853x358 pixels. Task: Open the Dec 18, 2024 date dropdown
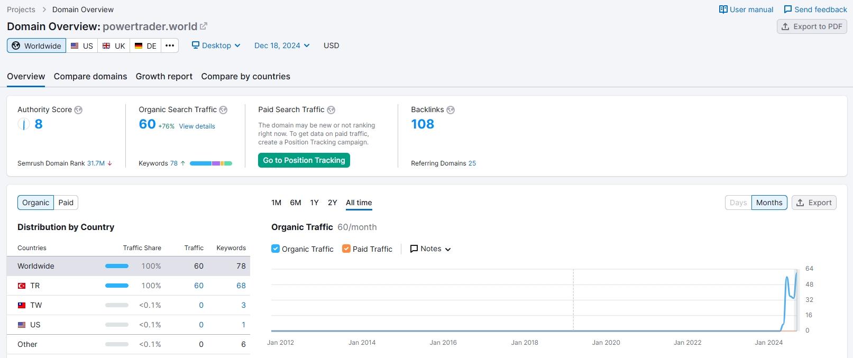tap(282, 45)
